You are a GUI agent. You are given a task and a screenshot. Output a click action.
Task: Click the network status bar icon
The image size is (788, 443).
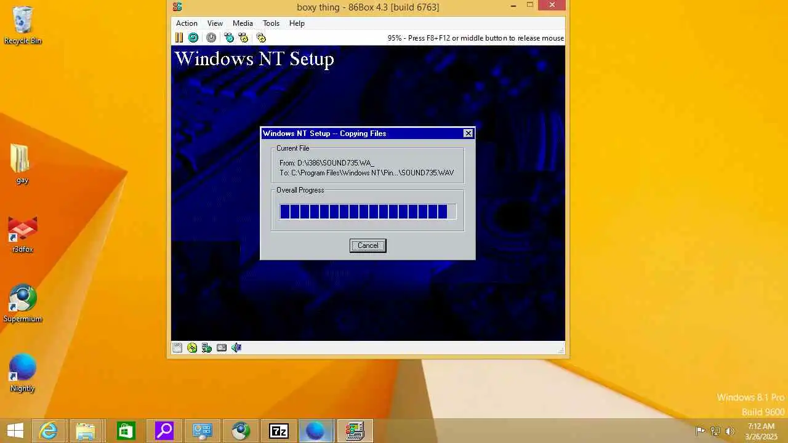coord(207,348)
